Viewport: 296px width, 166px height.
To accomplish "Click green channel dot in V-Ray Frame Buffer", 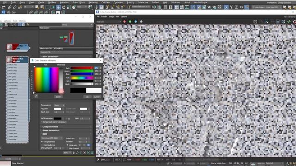I will [130, 22].
